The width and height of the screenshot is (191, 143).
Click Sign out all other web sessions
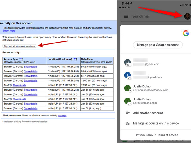(x=19, y=46)
